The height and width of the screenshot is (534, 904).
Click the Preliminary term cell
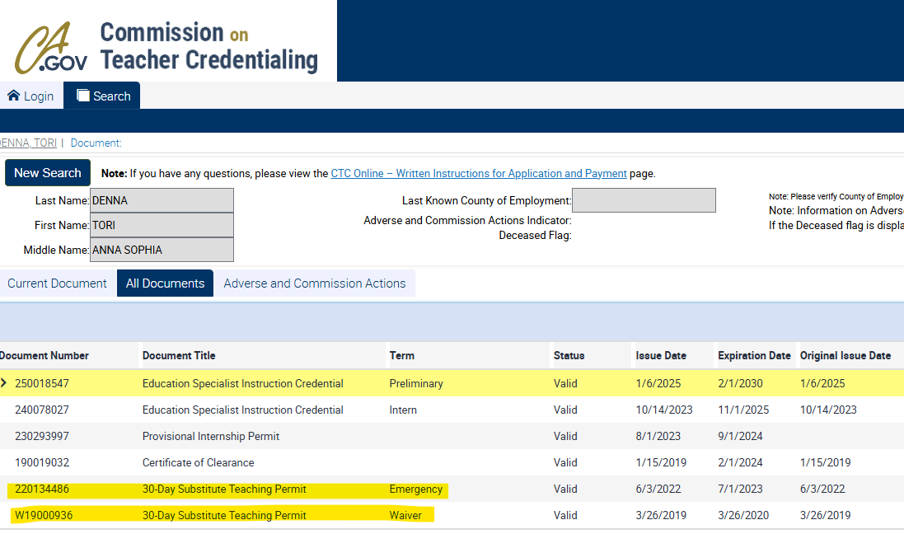tap(416, 383)
